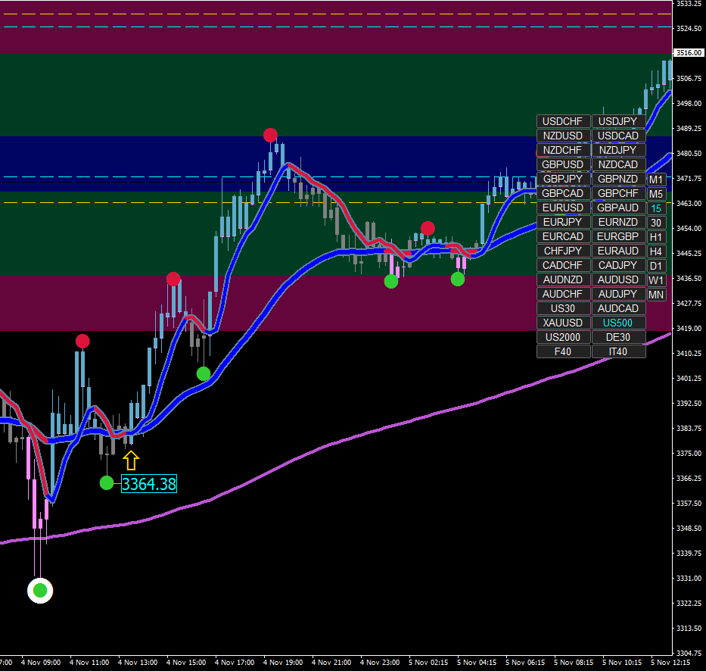Click the GBPCHF symbol button

click(x=618, y=193)
